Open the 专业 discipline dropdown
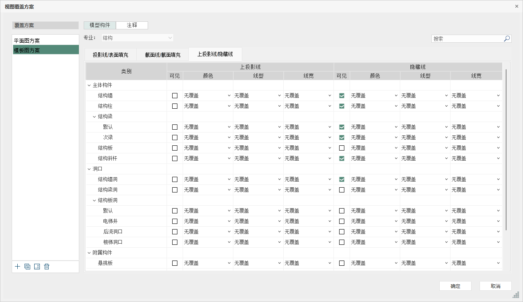This screenshot has height=302, width=523. pyautogui.click(x=137, y=38)
